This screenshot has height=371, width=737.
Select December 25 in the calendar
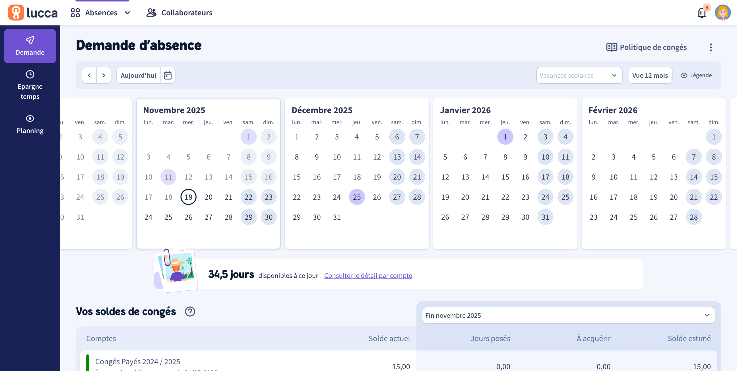coord(357,197)
